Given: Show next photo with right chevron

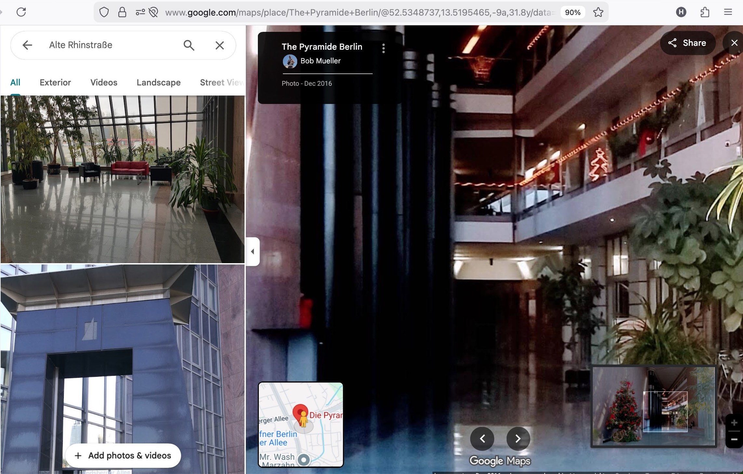Looking at the screenshot, I should pyautogui.click(x=518, y=439).
